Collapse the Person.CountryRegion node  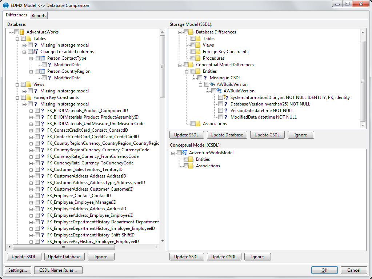click(31, 71)
